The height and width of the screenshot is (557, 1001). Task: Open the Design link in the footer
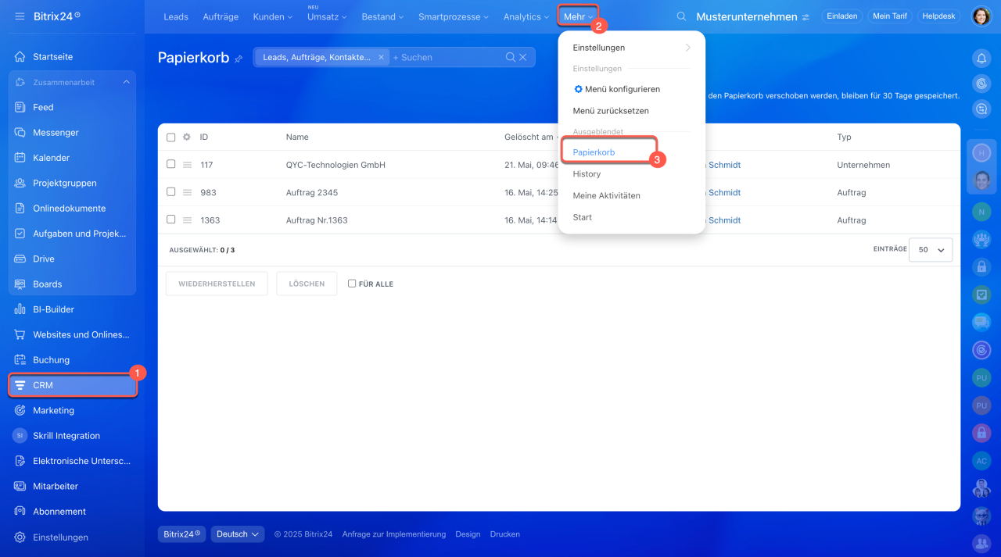tap(468, 534)
